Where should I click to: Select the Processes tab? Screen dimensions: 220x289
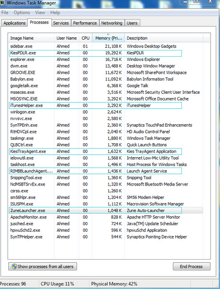[40, 22]
